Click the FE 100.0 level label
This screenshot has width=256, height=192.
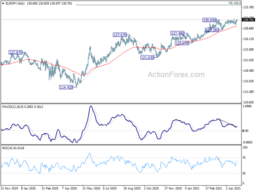(235, 3)
